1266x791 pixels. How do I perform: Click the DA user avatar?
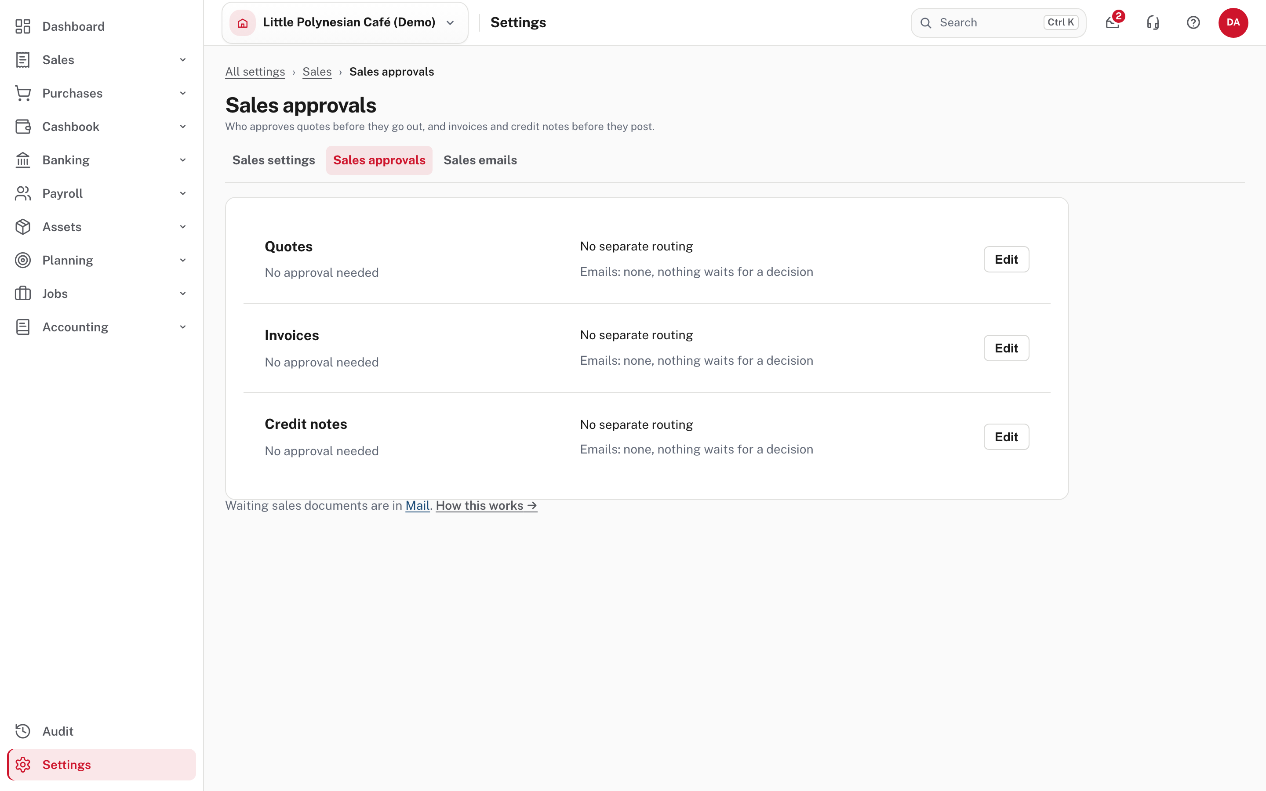pyautogui.click(x=1233, y=22)
